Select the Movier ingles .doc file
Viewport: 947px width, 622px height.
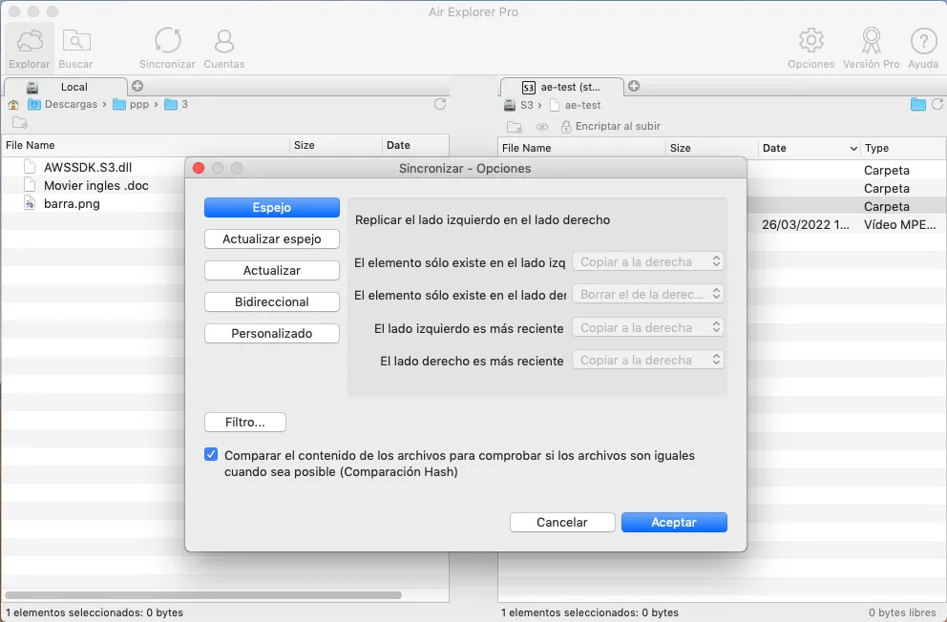pos(96,185)
